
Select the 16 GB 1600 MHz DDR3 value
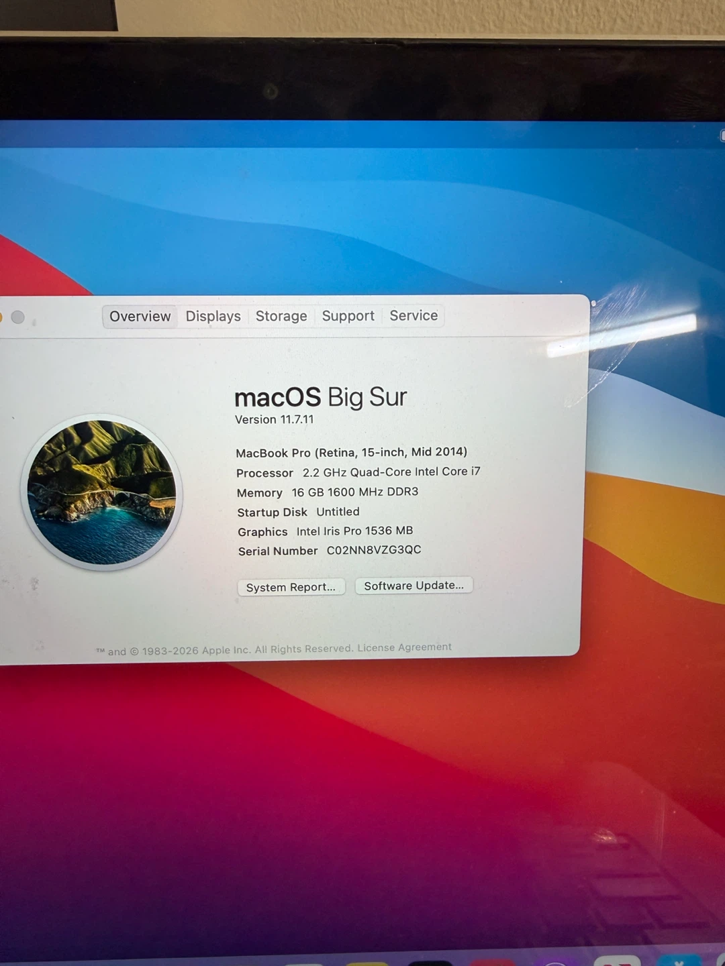coord(355,492)
